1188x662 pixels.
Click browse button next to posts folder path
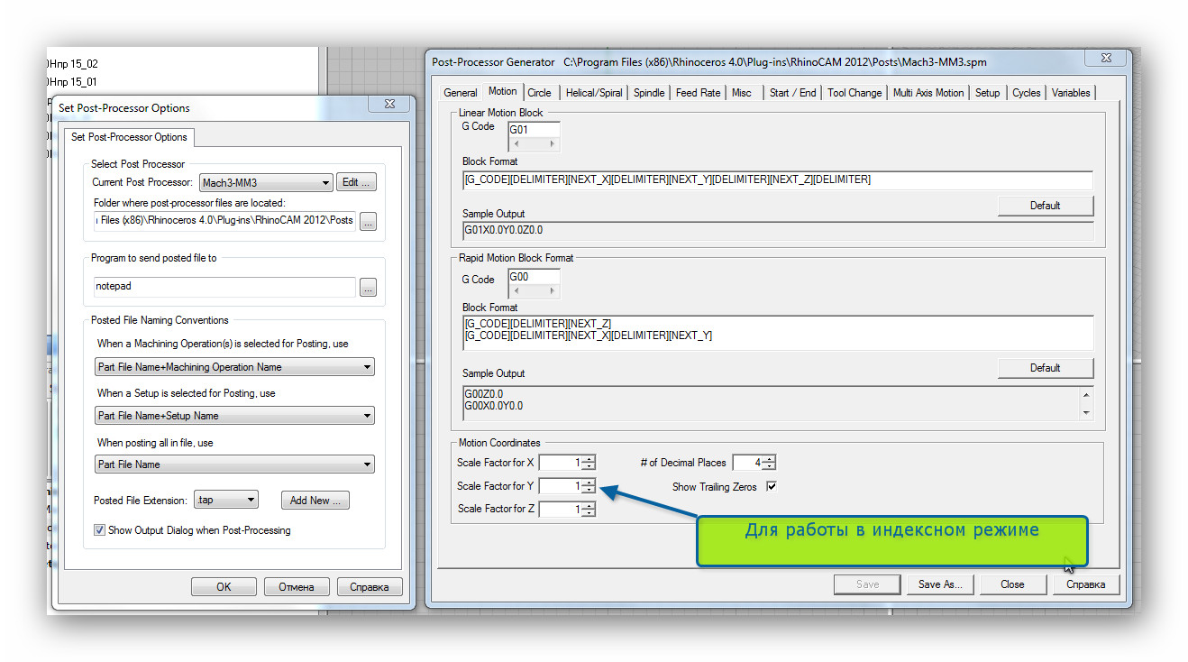click(368, 222)
